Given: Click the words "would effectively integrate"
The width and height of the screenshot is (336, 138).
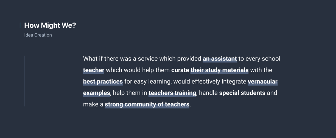Looking at the screenshot, I should click(210, 82).
